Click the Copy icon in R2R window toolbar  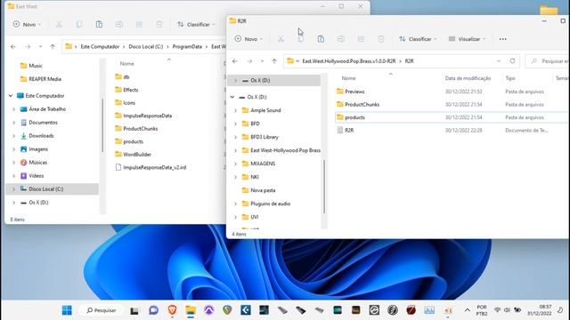click(301, 39)
